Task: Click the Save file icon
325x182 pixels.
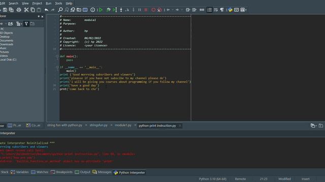Action: [5, 10]
